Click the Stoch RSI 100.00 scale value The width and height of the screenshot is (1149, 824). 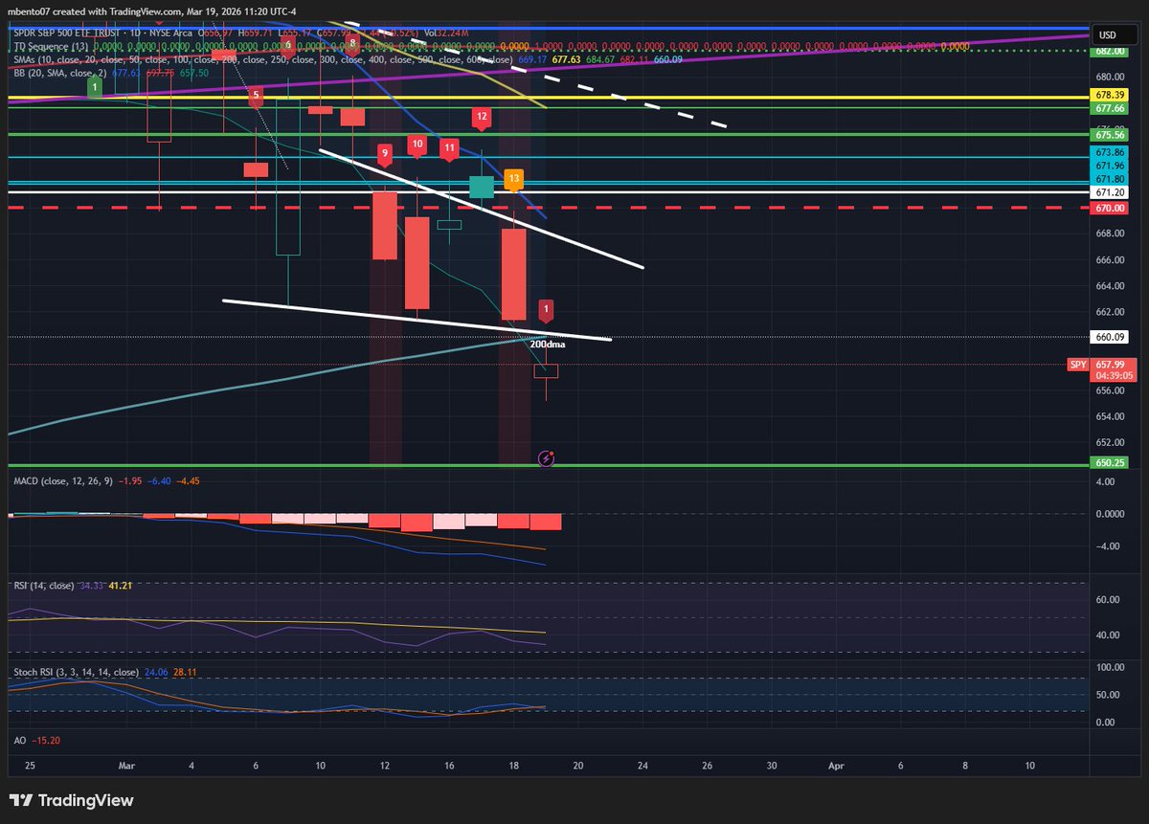click(1111, 667)
